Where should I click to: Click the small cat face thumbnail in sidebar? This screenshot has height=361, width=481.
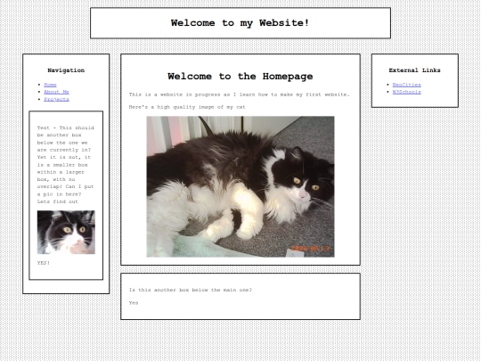66,233
